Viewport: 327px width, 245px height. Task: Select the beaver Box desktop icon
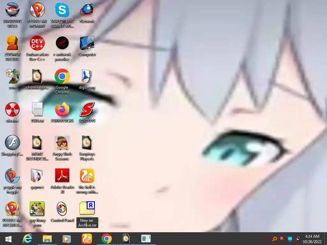click(37, 214)
